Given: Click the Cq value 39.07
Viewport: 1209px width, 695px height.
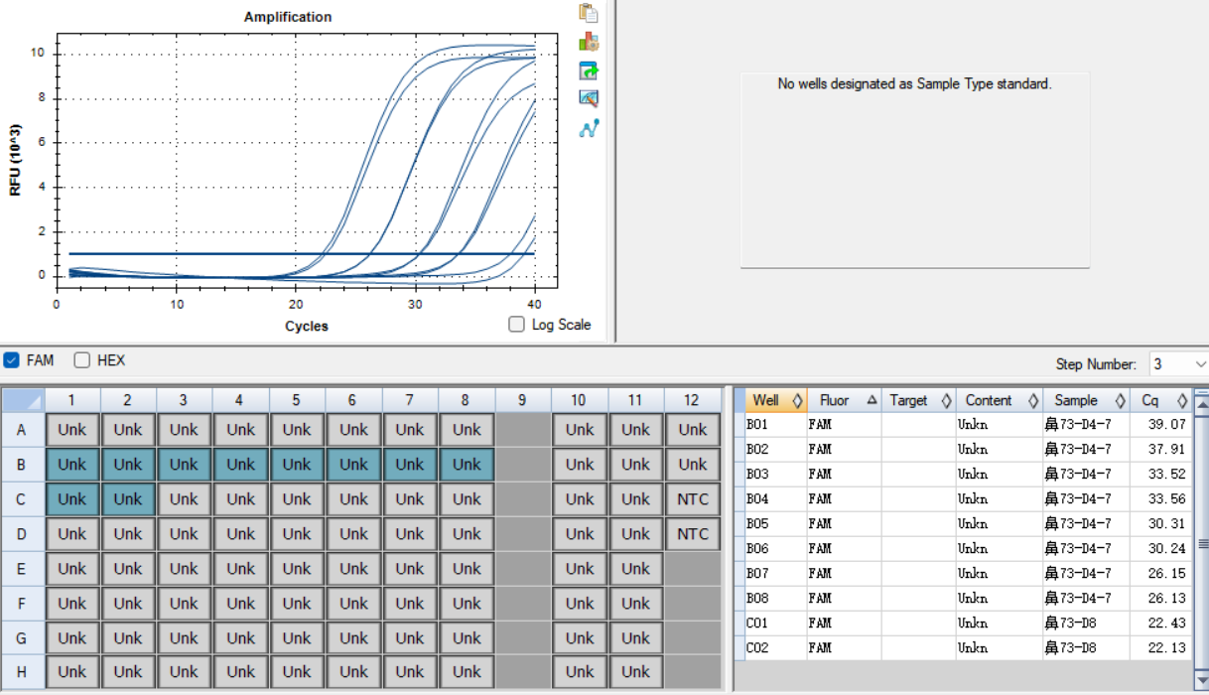Looking at the screenshot, I should click(1166, 424).
